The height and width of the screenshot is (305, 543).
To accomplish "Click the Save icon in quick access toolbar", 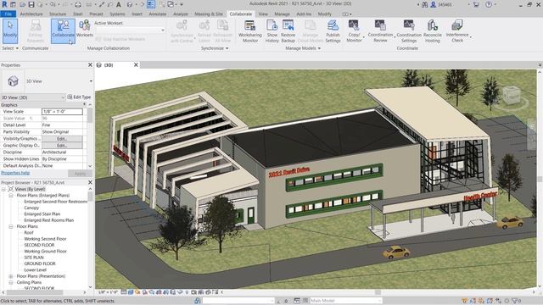I will [x=31, y=4].
